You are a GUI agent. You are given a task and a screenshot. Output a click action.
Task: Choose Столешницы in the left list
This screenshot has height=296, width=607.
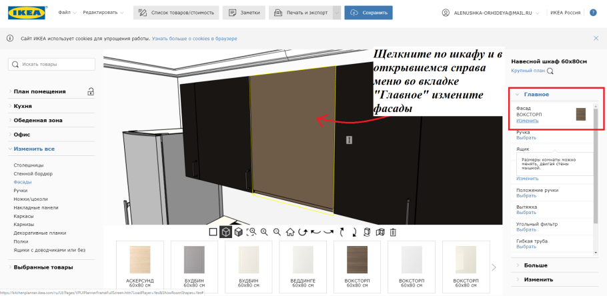(28, 165)
